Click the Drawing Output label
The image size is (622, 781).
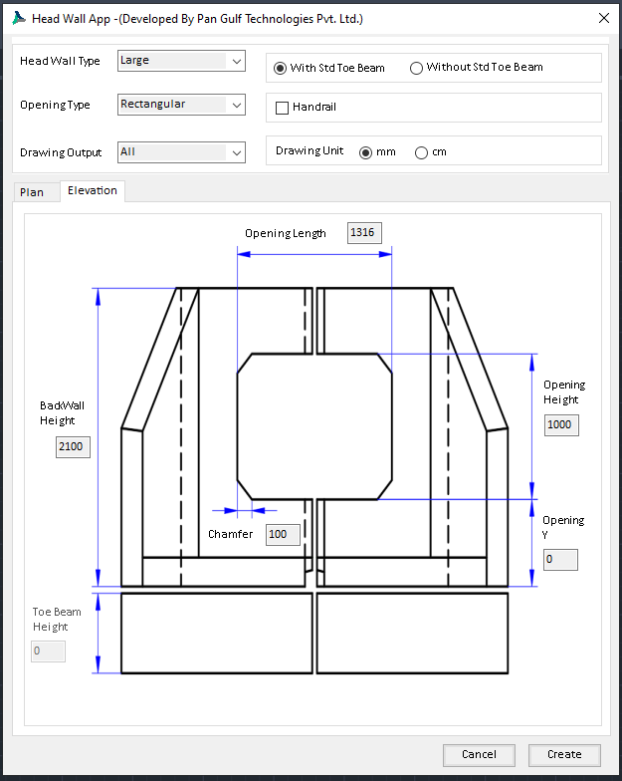tap(61, 152)
